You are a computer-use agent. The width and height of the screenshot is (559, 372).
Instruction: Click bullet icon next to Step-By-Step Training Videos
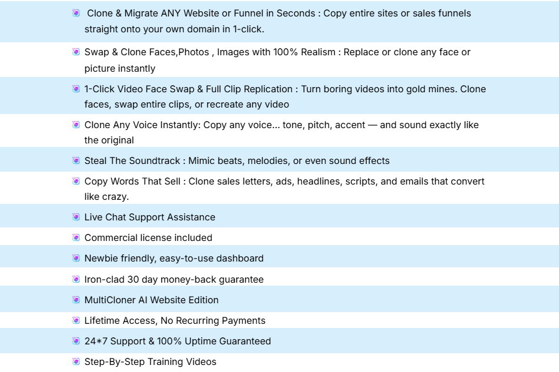(x=76, y=361)
